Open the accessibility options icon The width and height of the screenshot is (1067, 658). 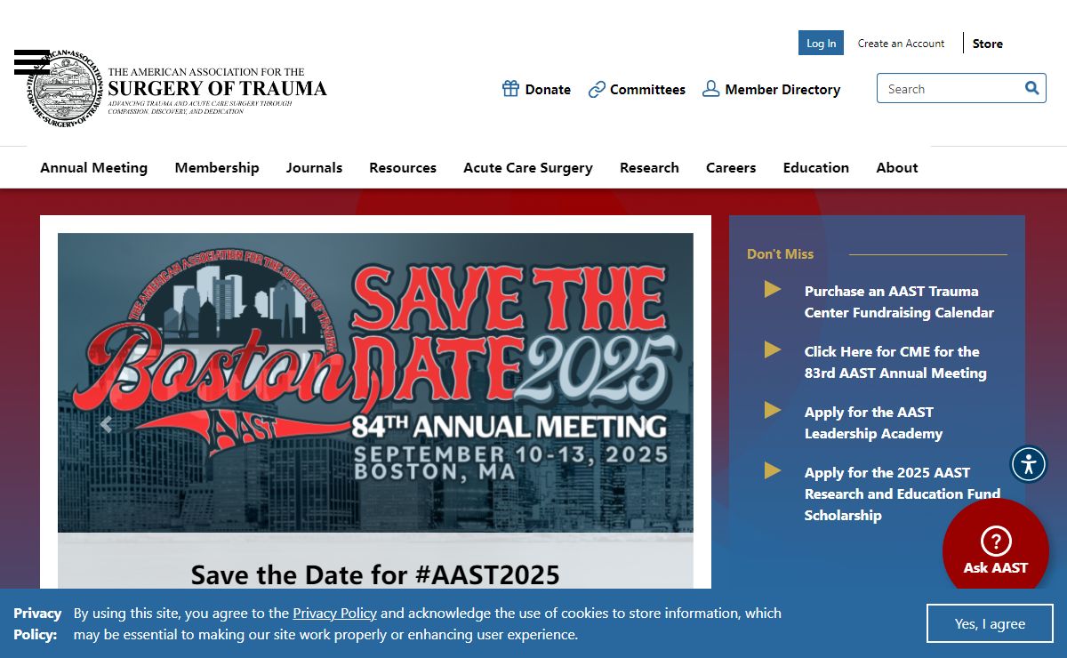click(x=1029, y=464)
